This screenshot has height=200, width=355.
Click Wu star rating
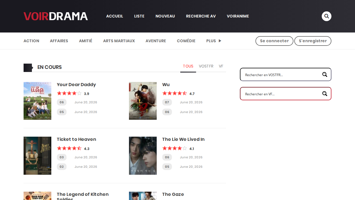[175, 93]
